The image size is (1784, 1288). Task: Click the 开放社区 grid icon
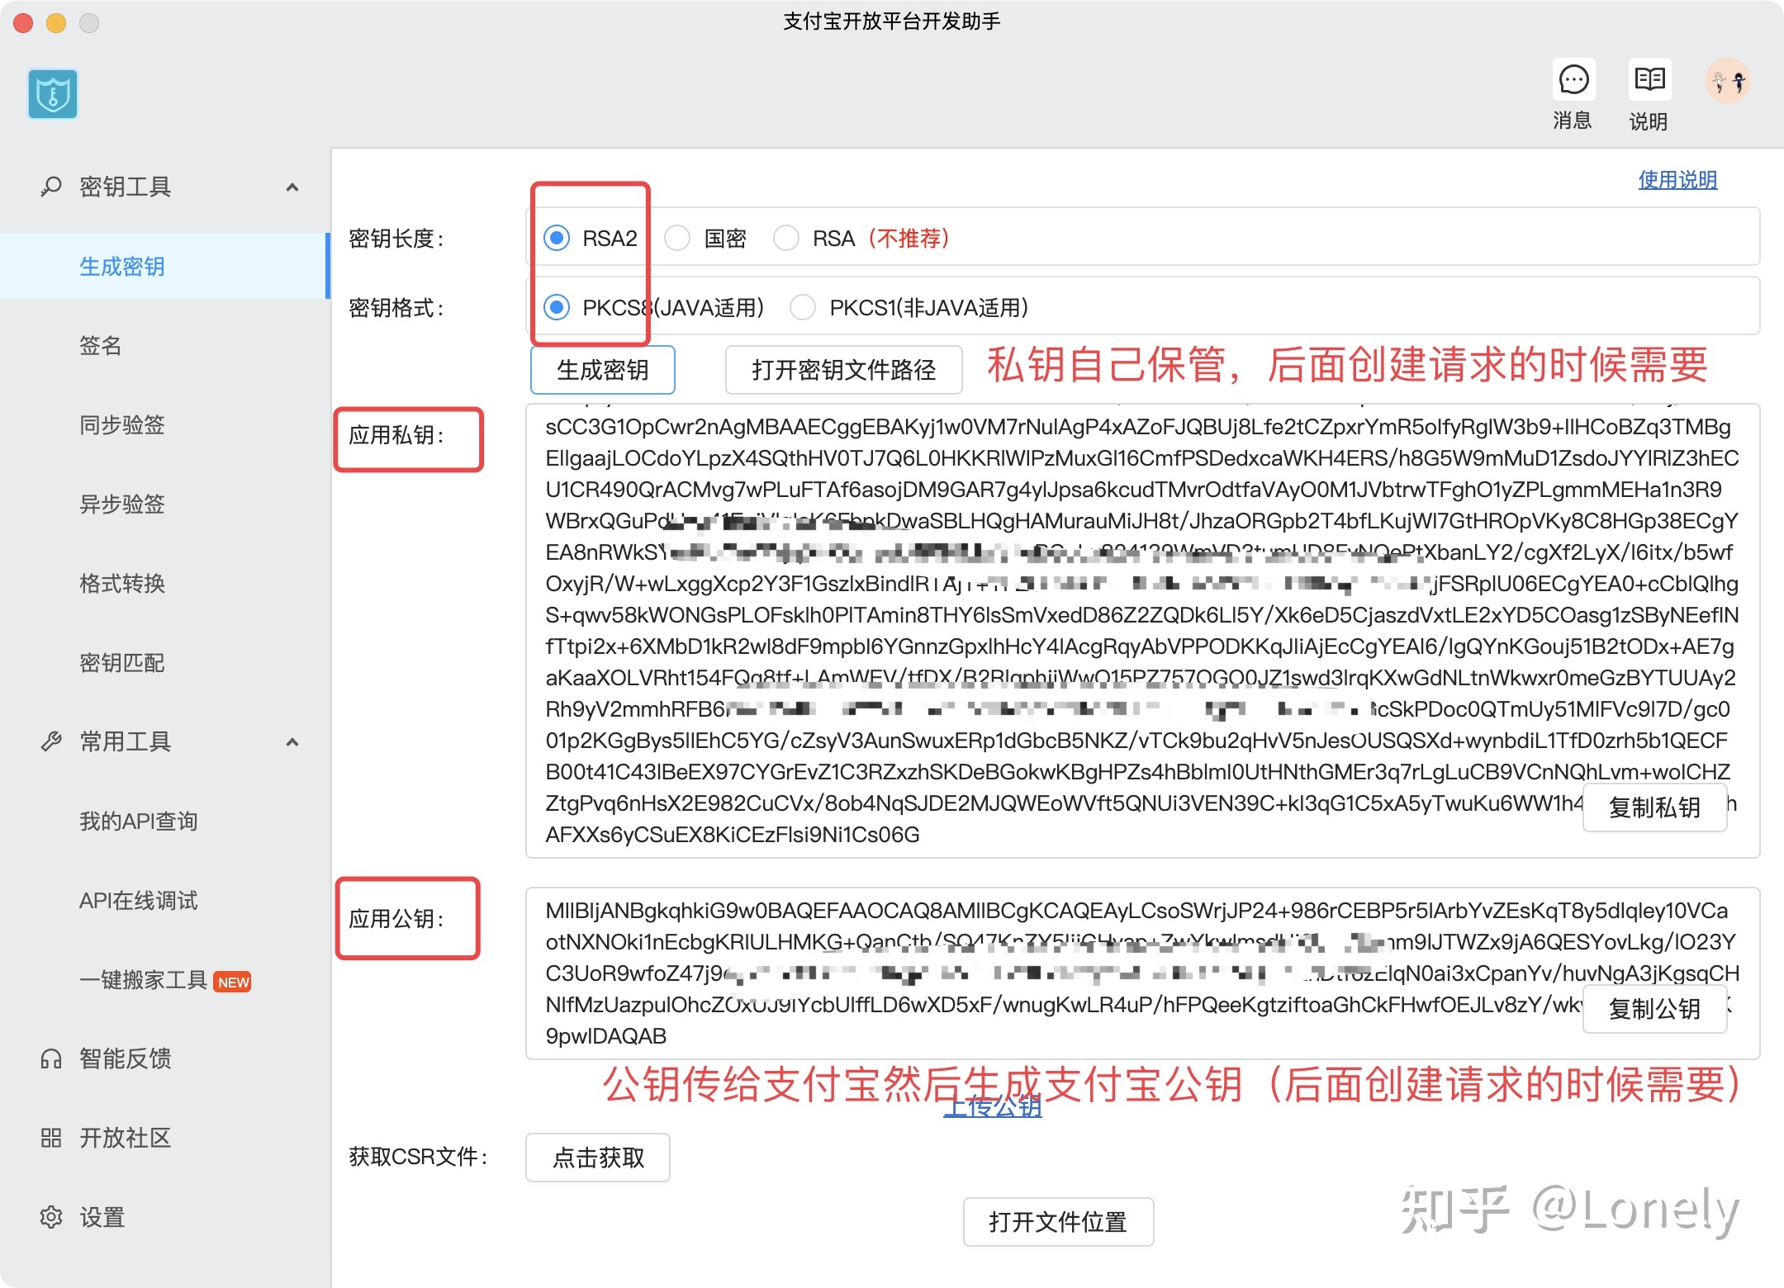coord(51,1138)
